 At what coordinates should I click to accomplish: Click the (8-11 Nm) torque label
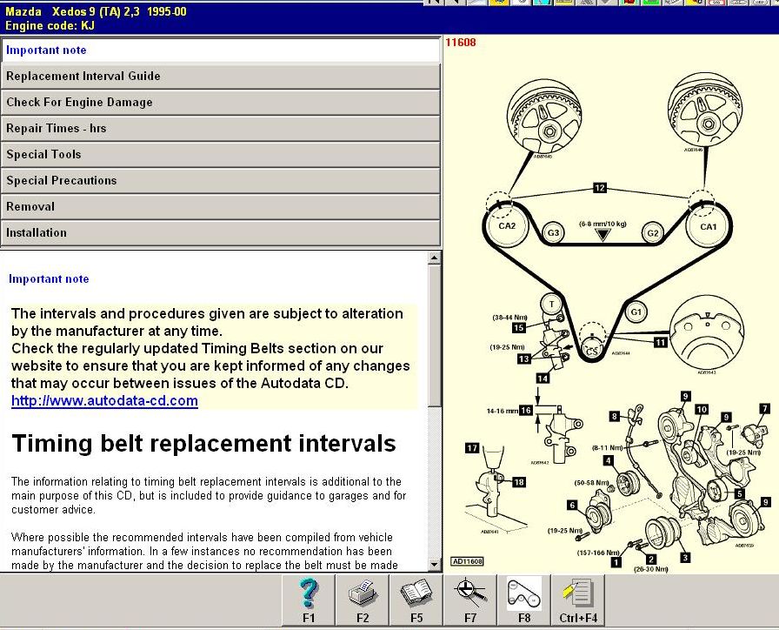pos(608,447)
